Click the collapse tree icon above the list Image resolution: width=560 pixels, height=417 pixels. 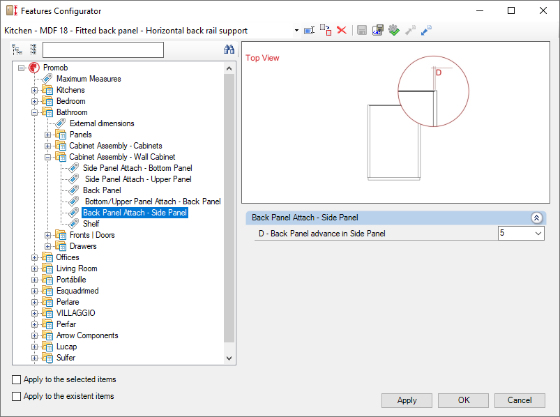click(33, 50)
